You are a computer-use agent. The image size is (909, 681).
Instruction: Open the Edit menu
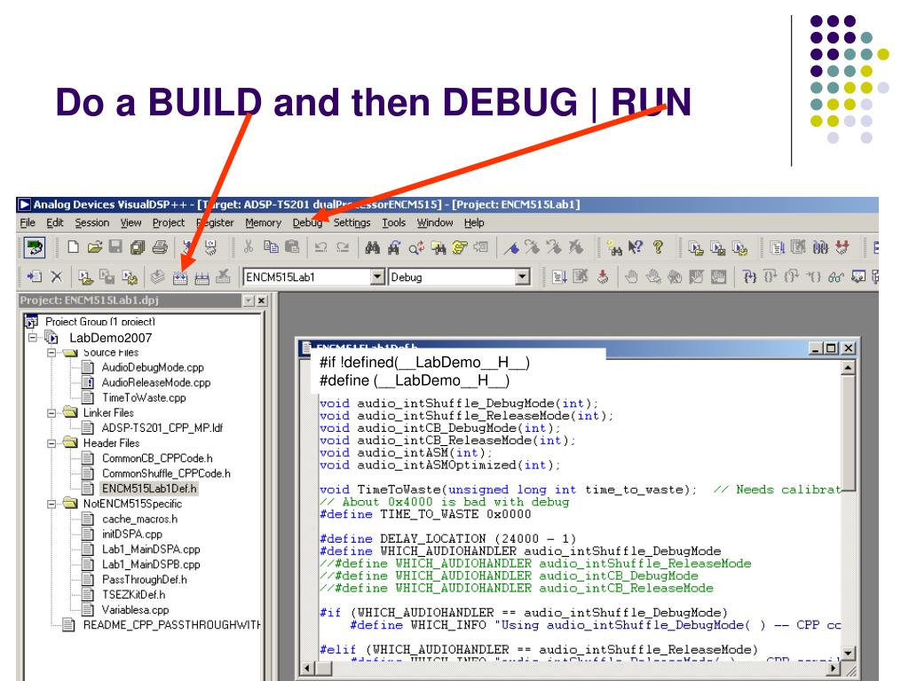coord(55,223)
